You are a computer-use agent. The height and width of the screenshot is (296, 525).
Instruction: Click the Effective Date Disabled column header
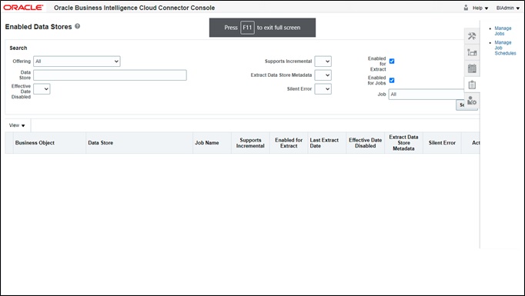[x=366, y=143]
